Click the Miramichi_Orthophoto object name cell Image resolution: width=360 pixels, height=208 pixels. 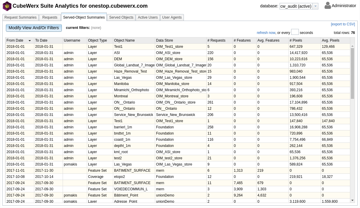pos(134,90)
